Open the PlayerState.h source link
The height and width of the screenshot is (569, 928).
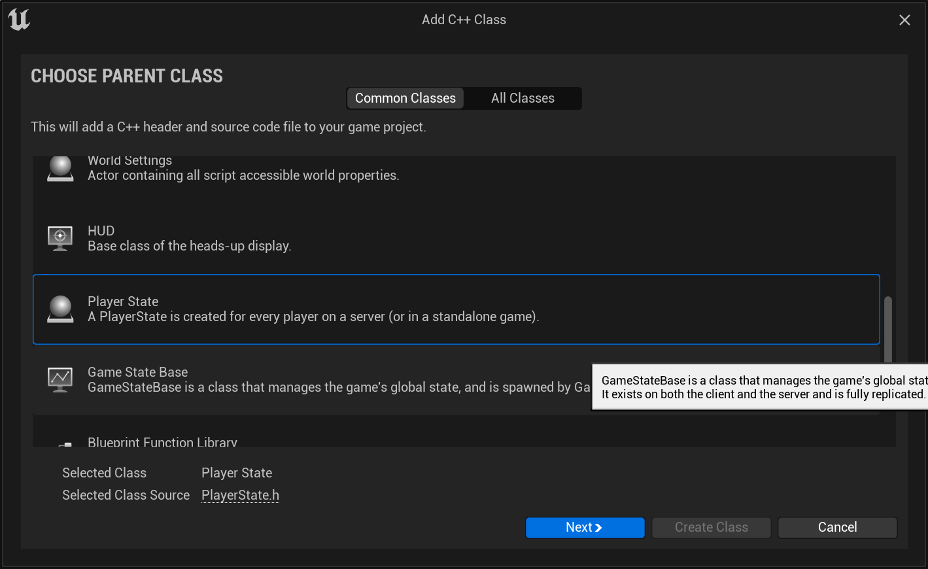pyautogui.click(x=240, y=495)
